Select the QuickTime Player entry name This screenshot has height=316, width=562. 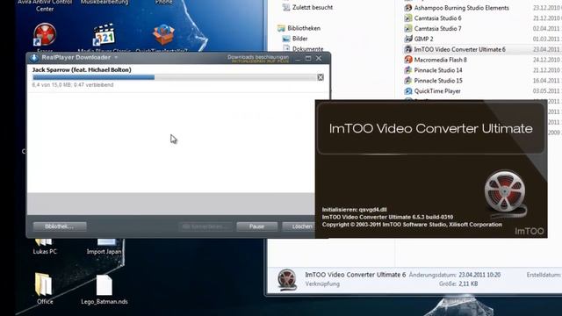point(437,91)
